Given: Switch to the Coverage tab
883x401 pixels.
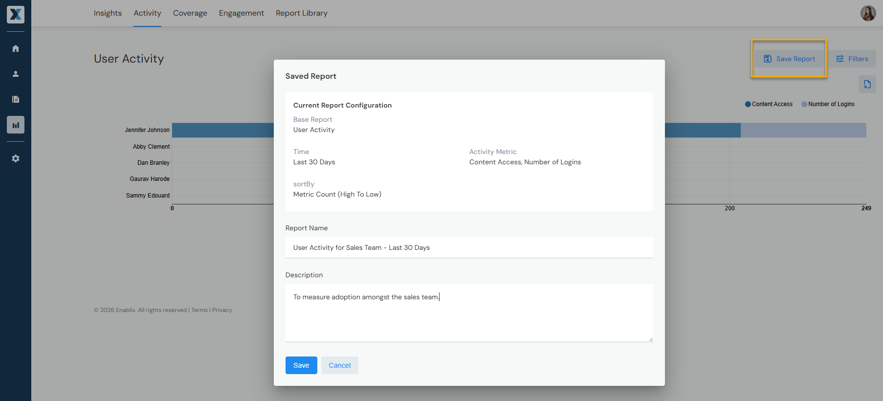Looking at the screenshot, I should point(190,13).
